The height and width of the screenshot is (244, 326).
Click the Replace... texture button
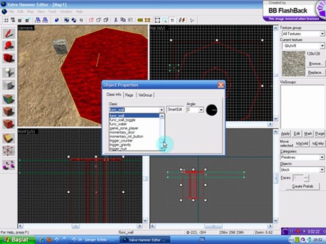click(315, 73)
